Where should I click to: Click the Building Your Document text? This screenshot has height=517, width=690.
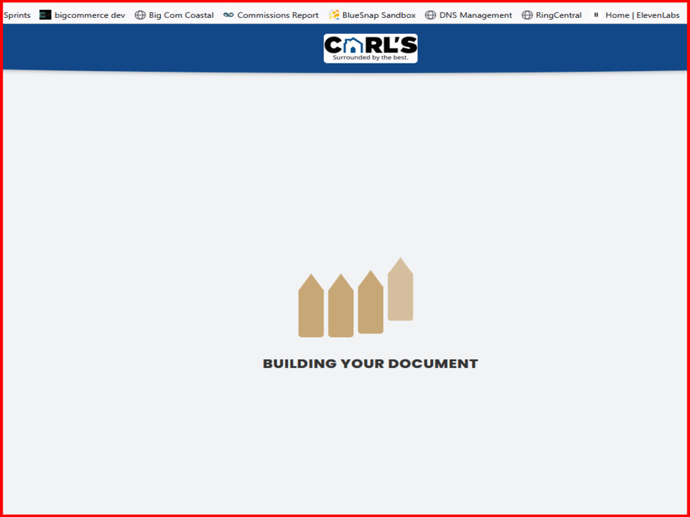coord(371,364)
